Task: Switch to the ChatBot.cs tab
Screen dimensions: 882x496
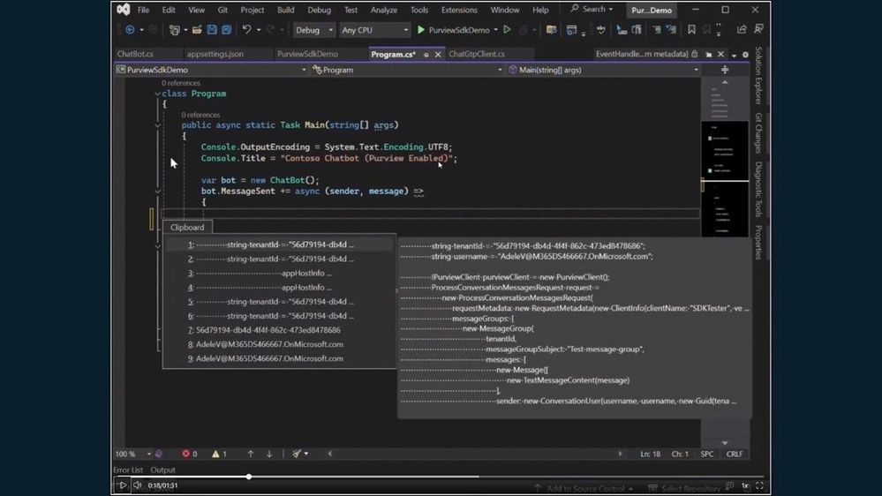Action: pos(135,54)
